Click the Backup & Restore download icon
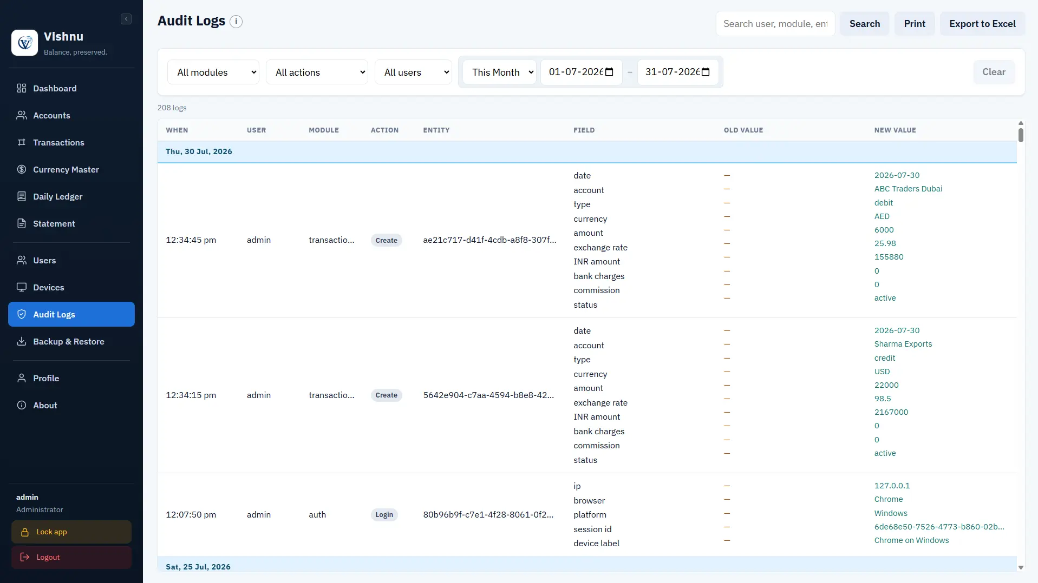This screenshot has height=583, width=1038. point(22,341)
